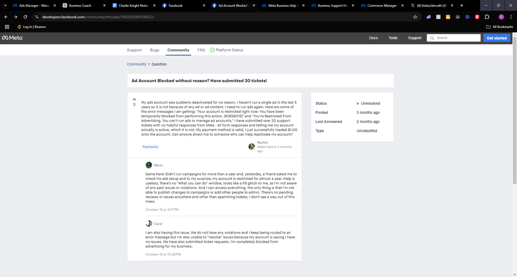The width and height of the screenshot is (517, 277).
Task: Open the Phantom ghost extension icon
Action: pyautogui.click(x=429, y=17)
